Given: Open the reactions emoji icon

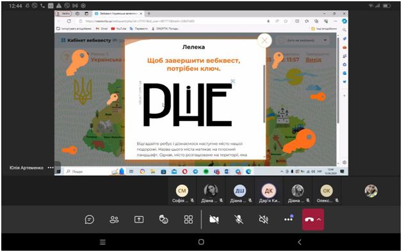Looking at the screenshot, I should click(x=164, y=219).
